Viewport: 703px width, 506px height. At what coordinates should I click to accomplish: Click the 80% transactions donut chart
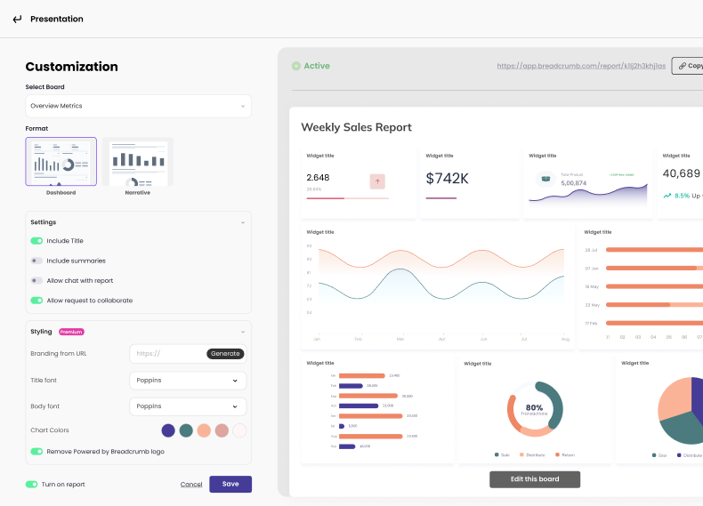[x=535, y=410]
